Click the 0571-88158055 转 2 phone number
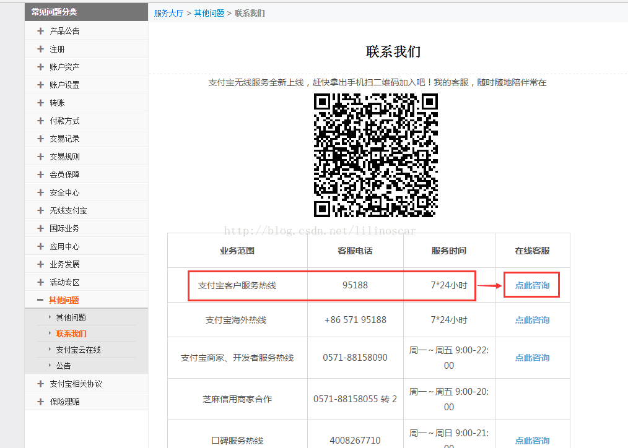This screenshot has height=448, width=628. pos(355,399)
